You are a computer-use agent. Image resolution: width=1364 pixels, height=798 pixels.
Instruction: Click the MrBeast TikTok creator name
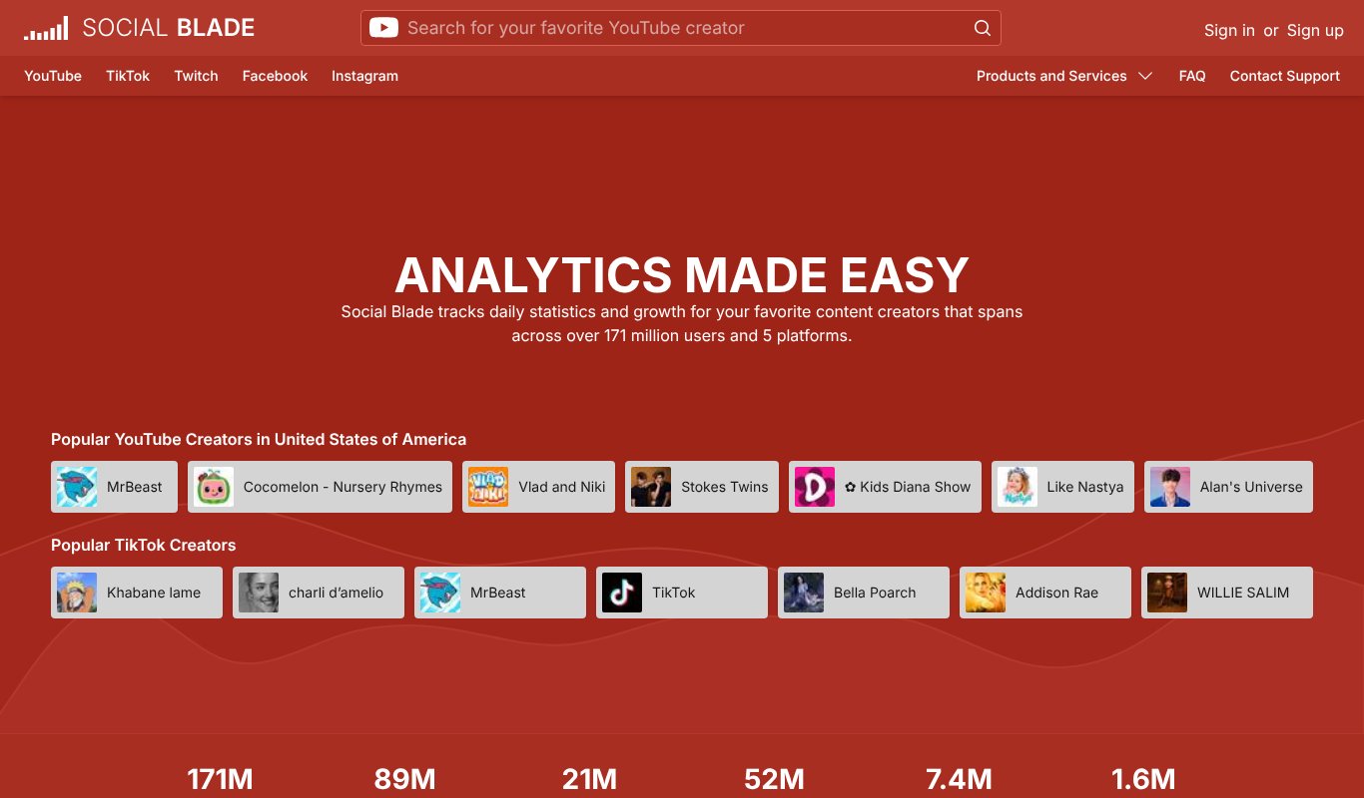pos(498,593)
